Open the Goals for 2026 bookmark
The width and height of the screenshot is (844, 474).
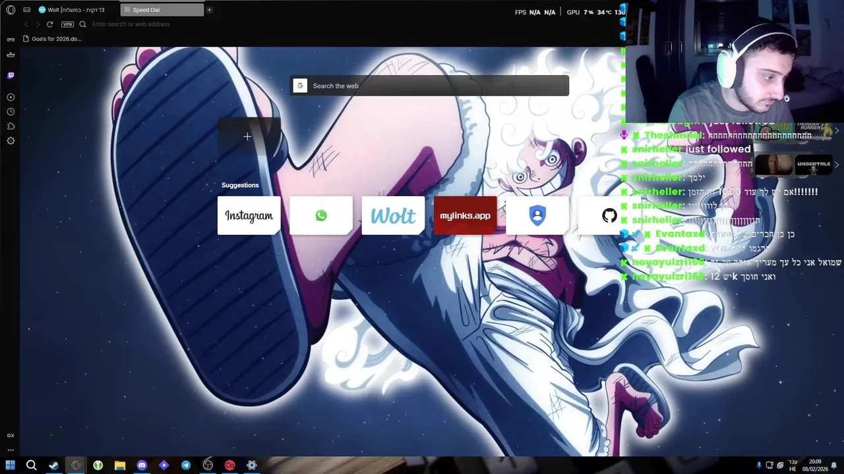click(53, 39)
